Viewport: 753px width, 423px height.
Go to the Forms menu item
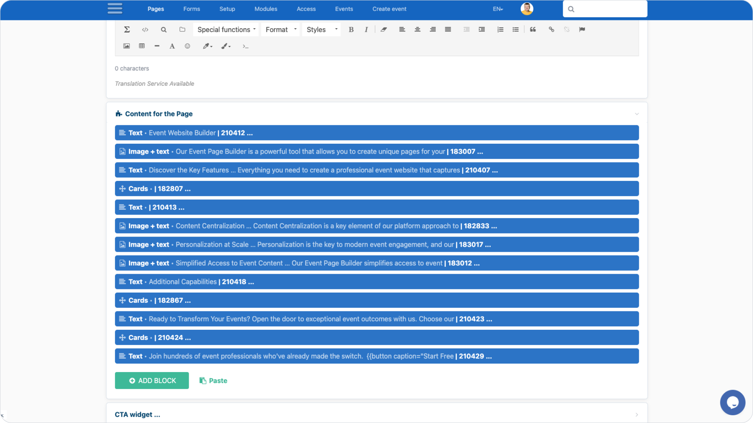point(191,9)
